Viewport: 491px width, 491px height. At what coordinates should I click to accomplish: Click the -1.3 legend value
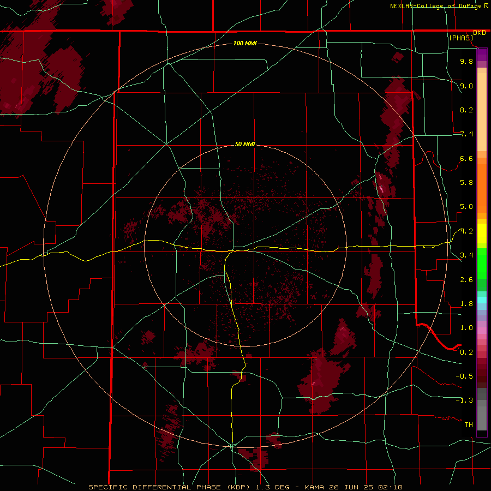464,400
